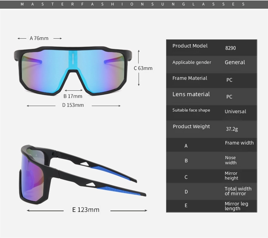Image resolution: width=268 pixels, height=238 pixels.
Task: Click the 'C 63mm' height label
Action: (143, 68)
